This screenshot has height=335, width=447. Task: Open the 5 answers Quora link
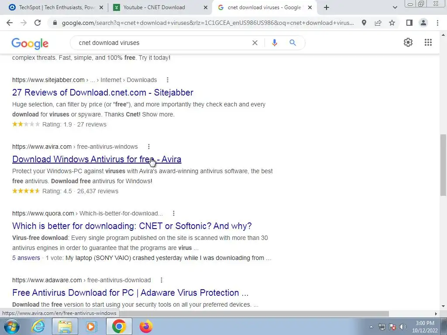tap(26, 258)
